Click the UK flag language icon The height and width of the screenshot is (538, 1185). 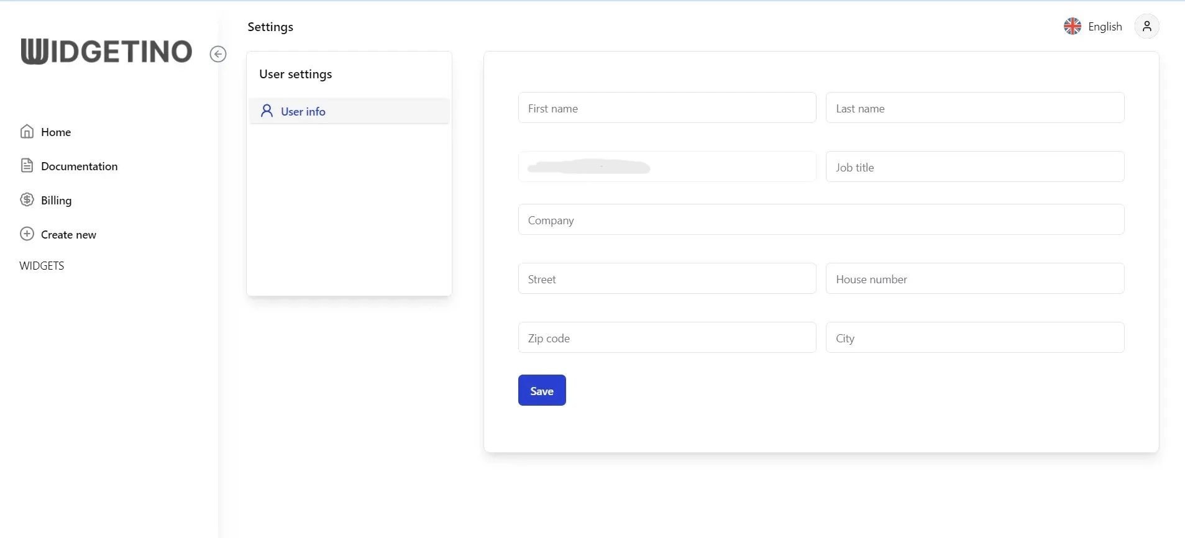pyautogui.click(x=1072, y=26)
